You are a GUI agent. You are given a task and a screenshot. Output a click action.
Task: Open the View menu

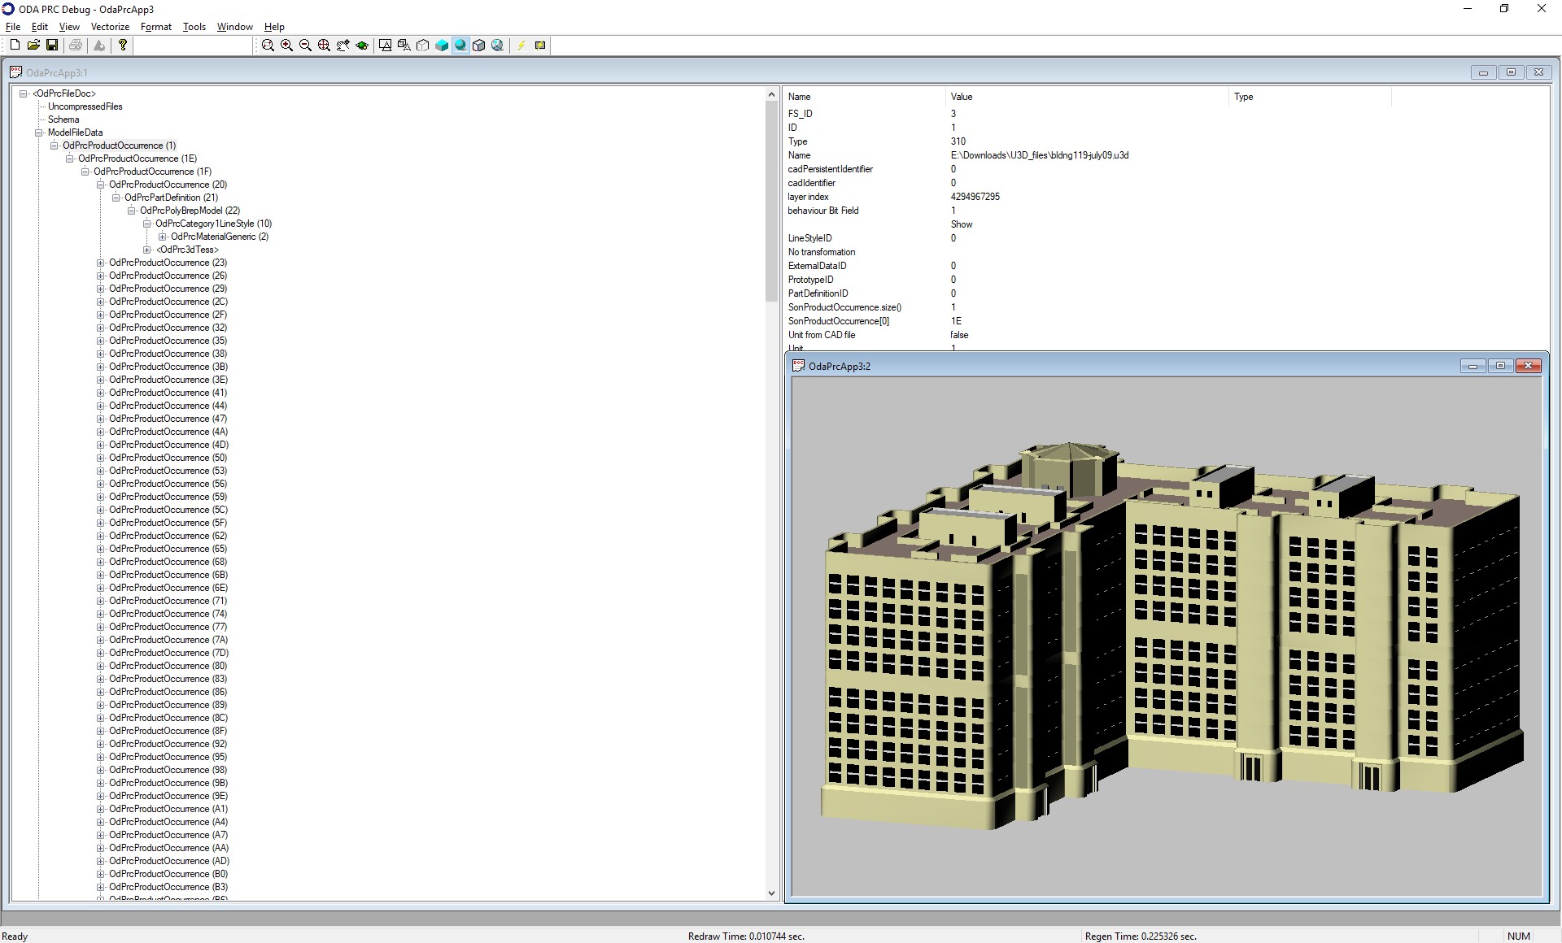[68, 27]
